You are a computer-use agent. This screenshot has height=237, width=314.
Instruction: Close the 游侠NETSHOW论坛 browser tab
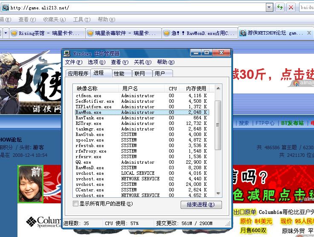coord(309,33)
